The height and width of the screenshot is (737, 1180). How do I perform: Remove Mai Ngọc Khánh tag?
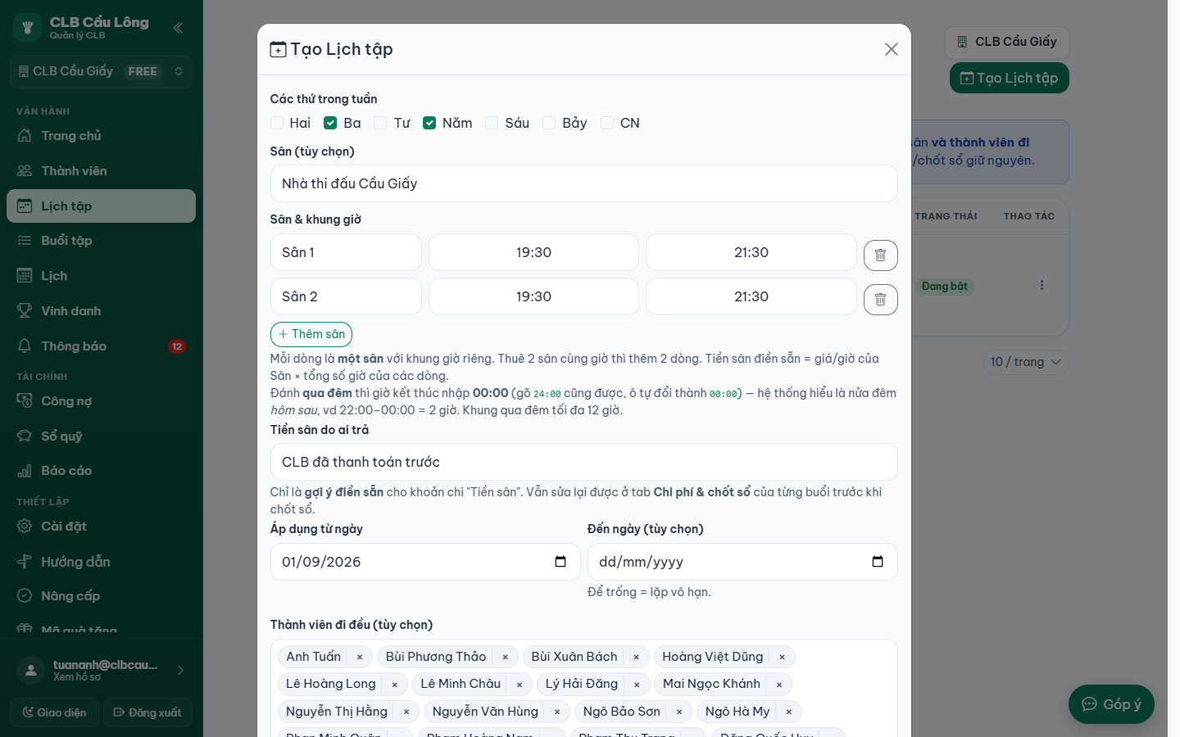(x=779, y=685)
